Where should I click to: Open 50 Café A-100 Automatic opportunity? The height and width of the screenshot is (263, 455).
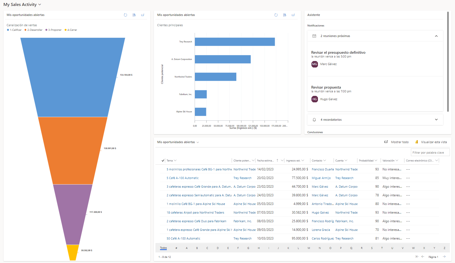click(x=183, y=238)
